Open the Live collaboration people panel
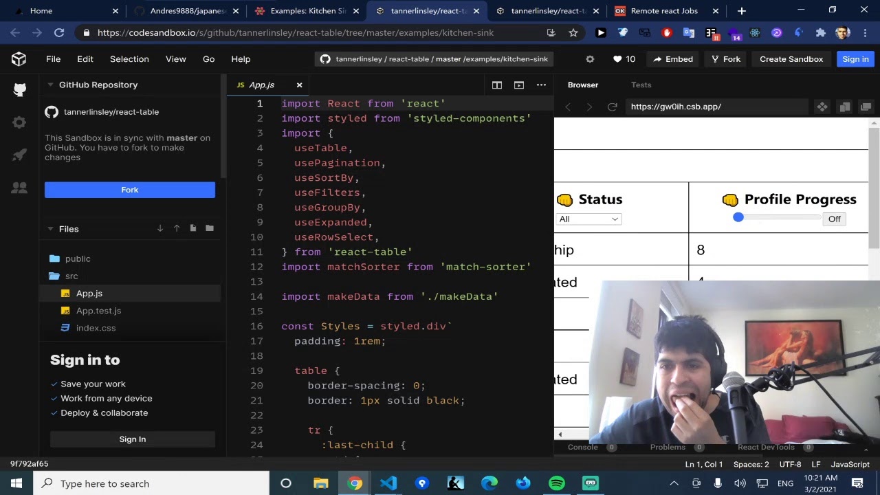880x495 pixels. pyautogui.click(x=19, y=187)
